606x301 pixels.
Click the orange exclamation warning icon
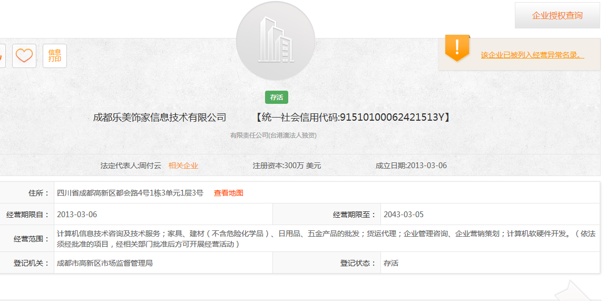[x=457, y=48]
